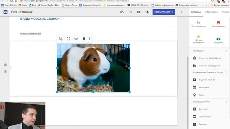Image resolution: width=230 pixels, height=129 pixels.
Task: Click the right-middle image resize handle
Action: [129, 68]
